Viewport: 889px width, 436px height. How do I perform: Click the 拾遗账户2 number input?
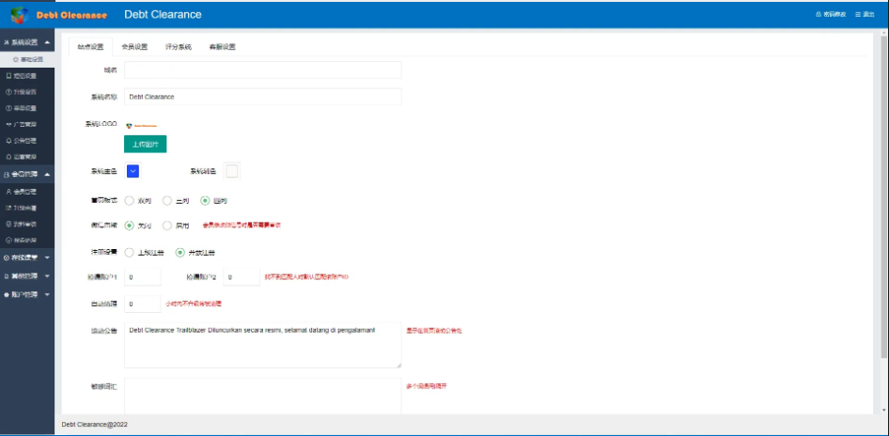pos(242,277)
